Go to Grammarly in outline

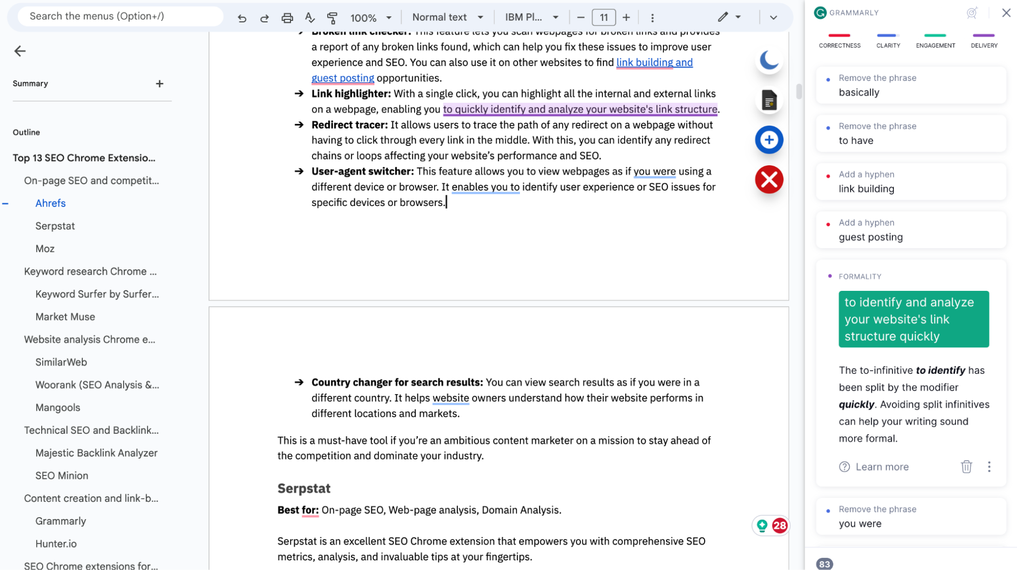point(61,521)
